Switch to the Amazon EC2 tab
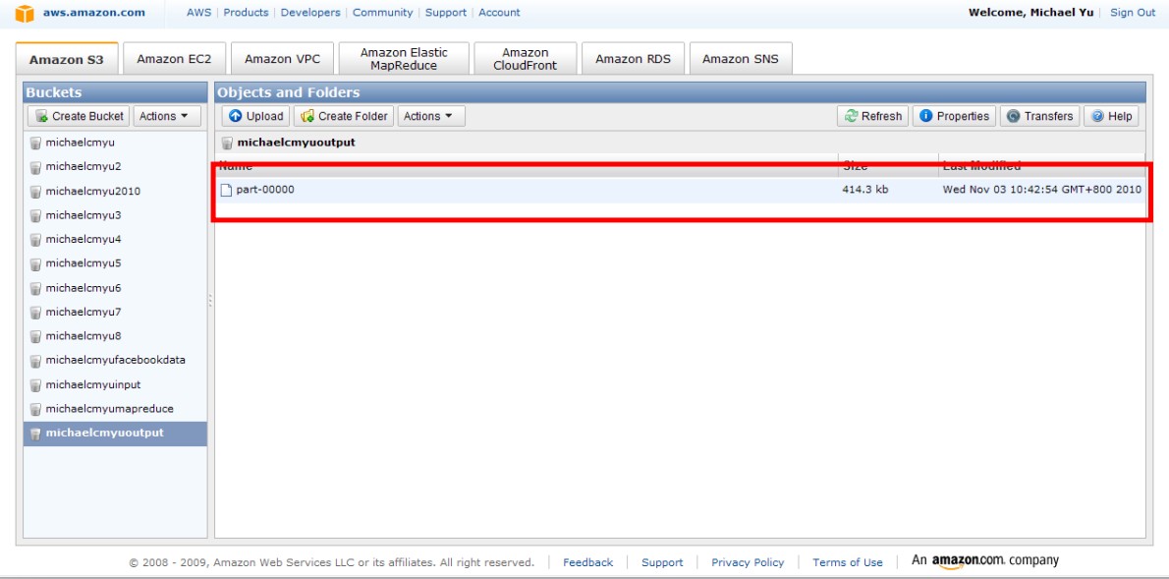Screen dimensions: 1169x579 pyautogui.click(x=174, y=59)
